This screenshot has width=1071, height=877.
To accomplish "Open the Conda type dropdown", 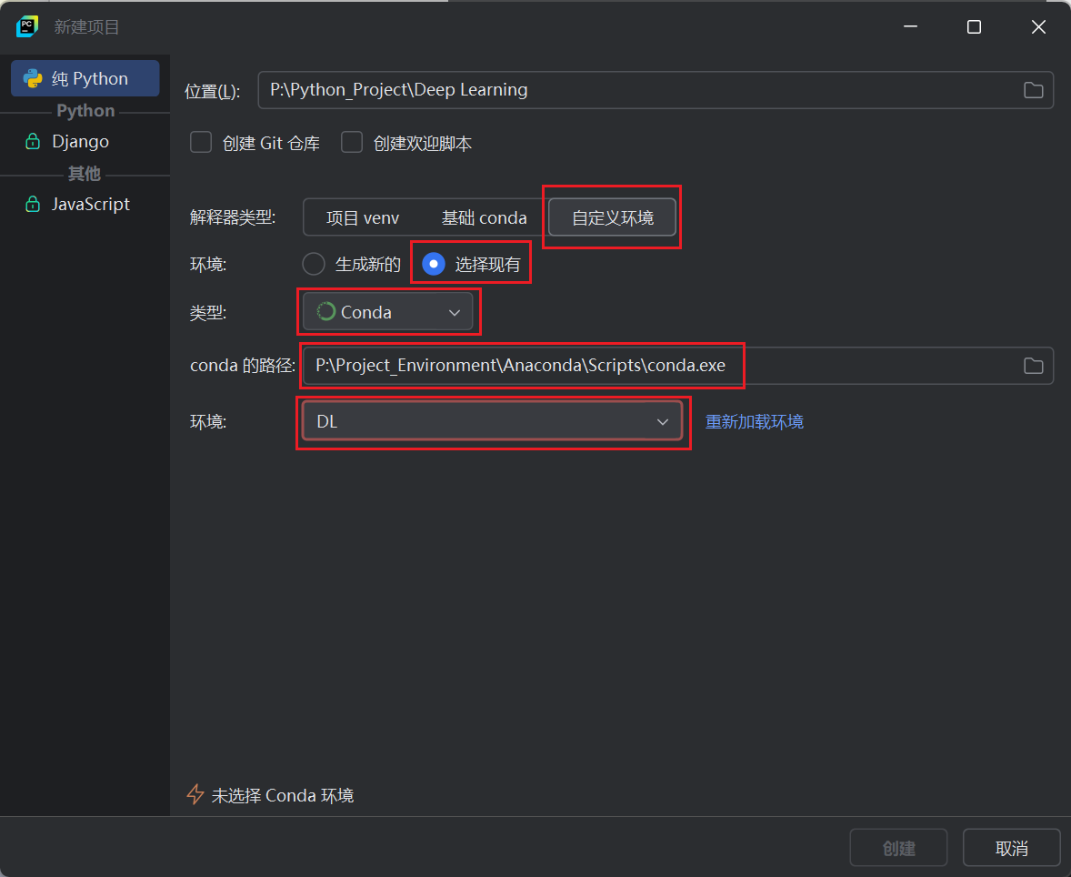I will pyautogui.click(x=388, y=312).
